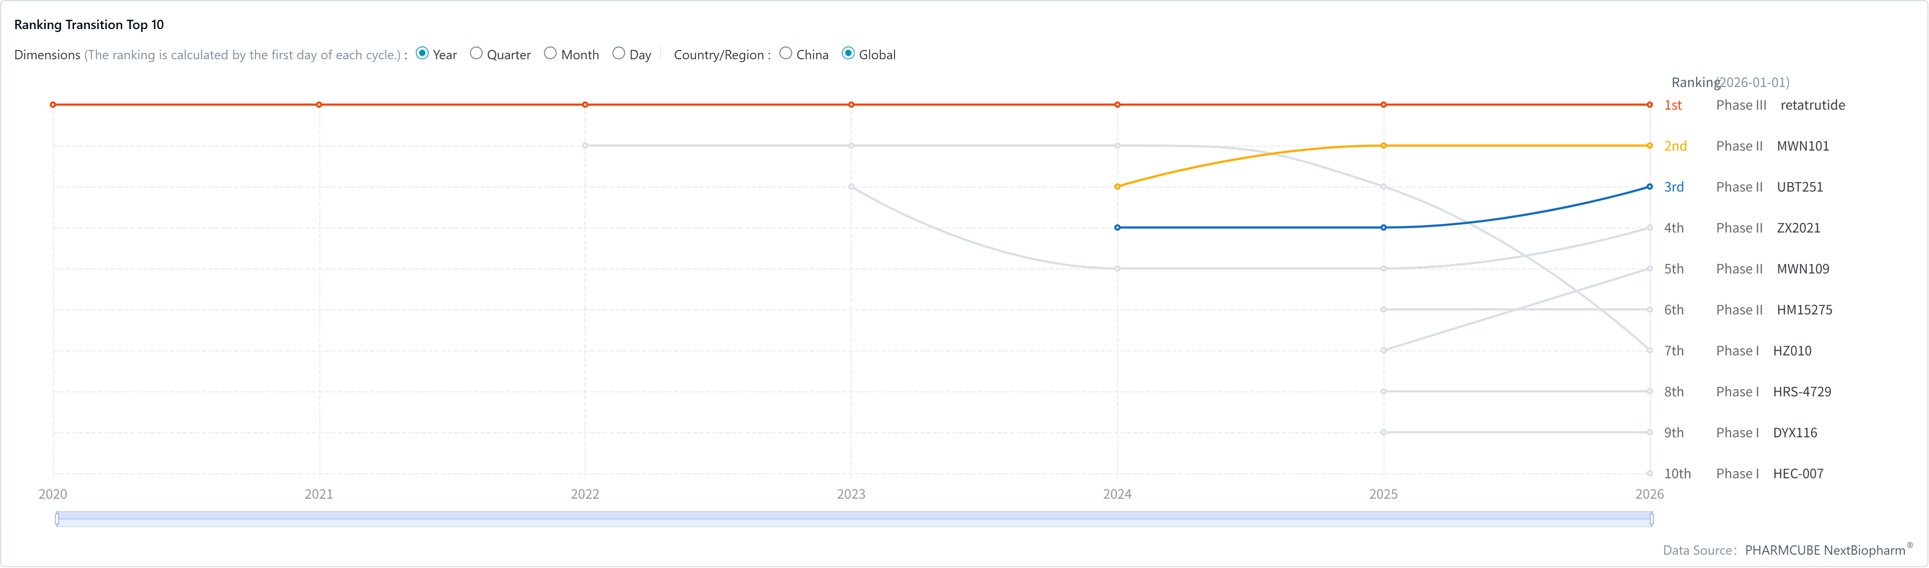The height and width of the screenshot is (568, 1929).
Task: Switch dimension to Quarter
Action: (476, 54)
